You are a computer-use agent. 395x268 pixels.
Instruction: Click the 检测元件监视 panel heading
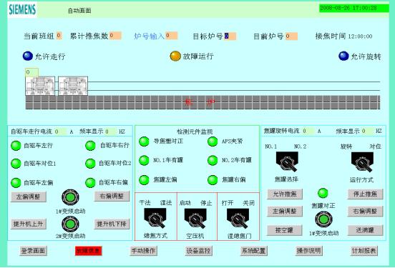pyautogui.click(x=195, y=131)
